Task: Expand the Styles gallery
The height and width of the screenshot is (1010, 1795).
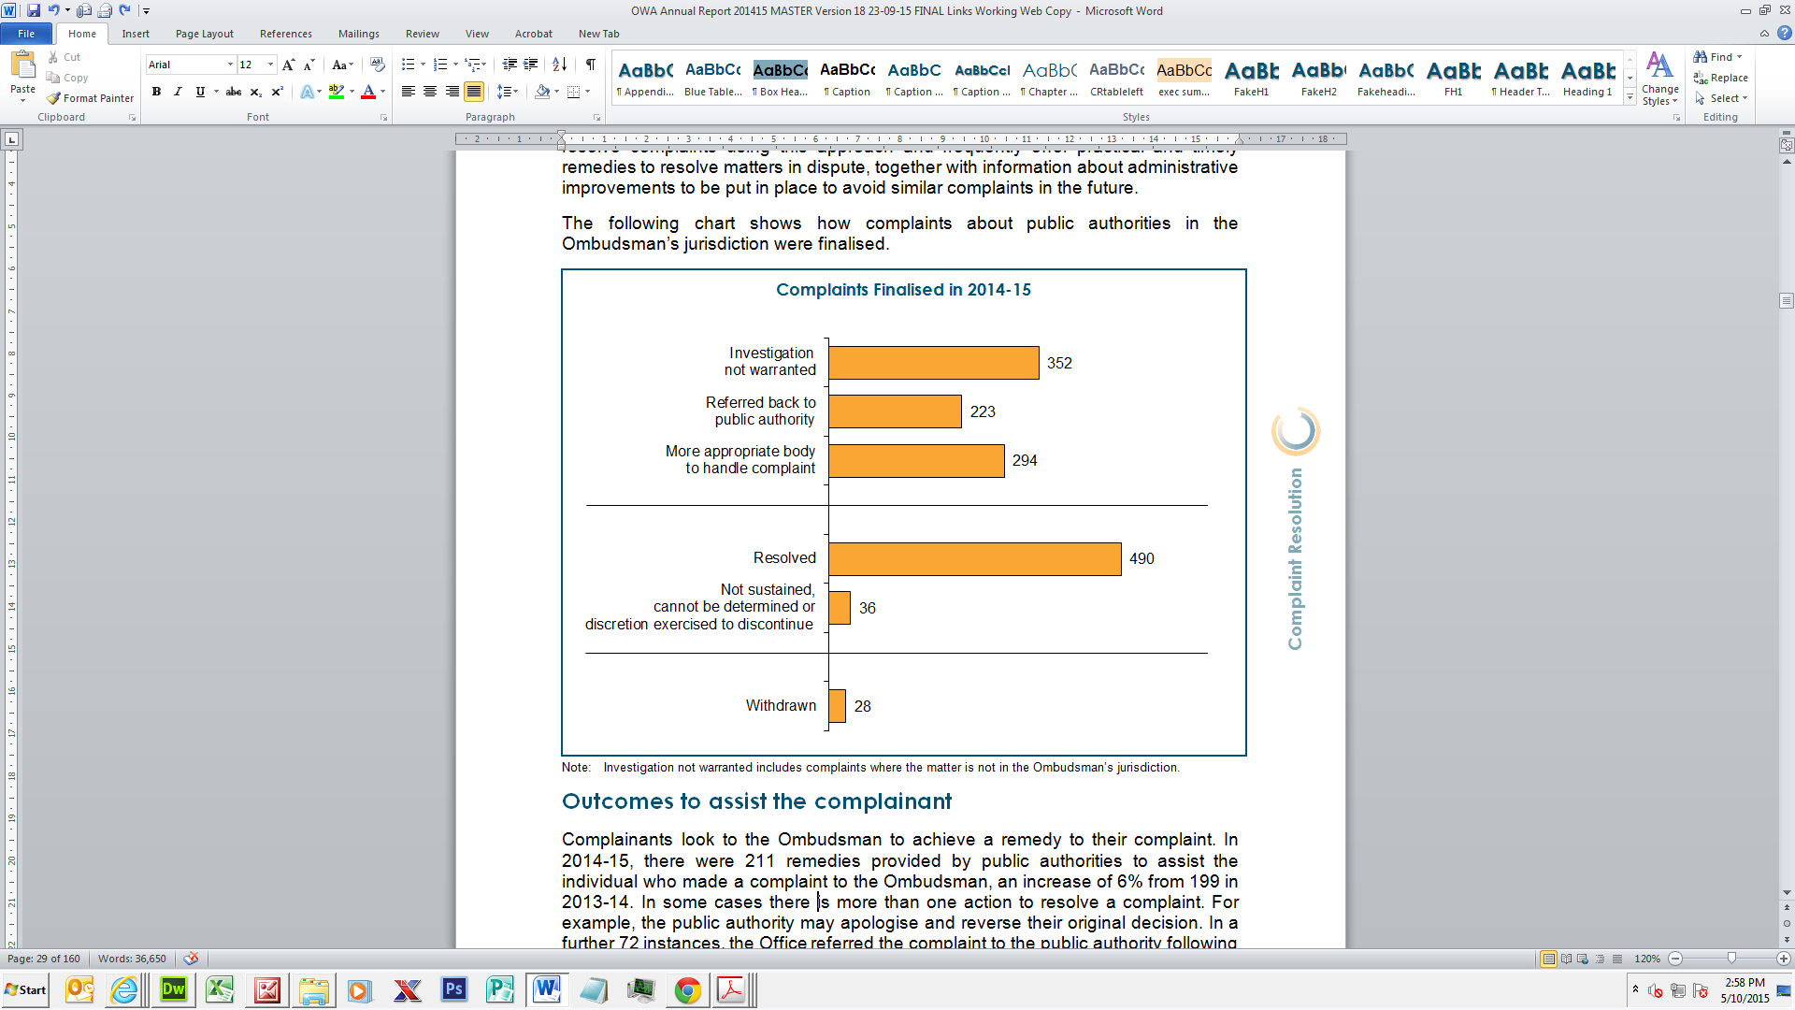Action: pos(1630,97)
